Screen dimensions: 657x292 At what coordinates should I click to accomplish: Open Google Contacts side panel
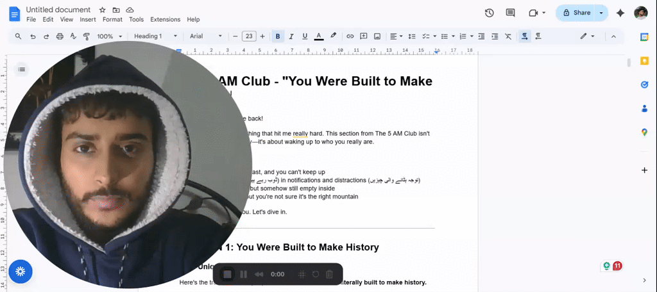[x=644, y=109]
